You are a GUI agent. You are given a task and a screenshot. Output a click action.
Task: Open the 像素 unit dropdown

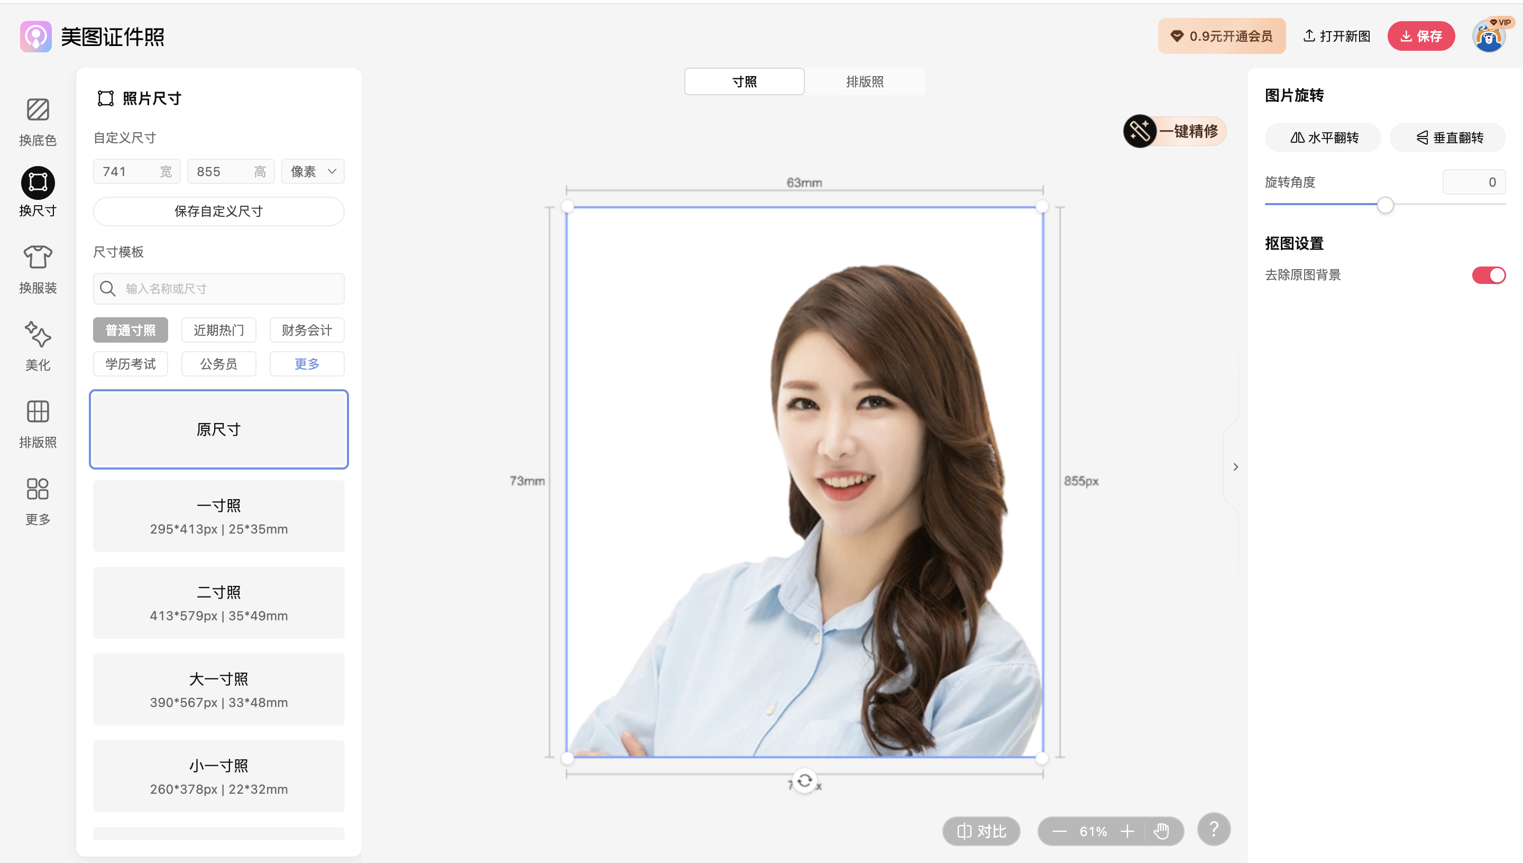[313, 172]
